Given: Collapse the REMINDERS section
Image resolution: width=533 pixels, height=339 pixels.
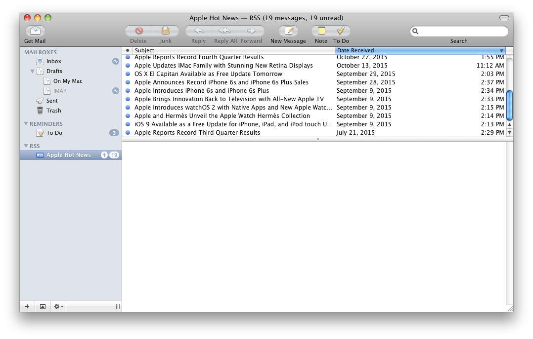Looking at the screenshot, I should 26,124.
